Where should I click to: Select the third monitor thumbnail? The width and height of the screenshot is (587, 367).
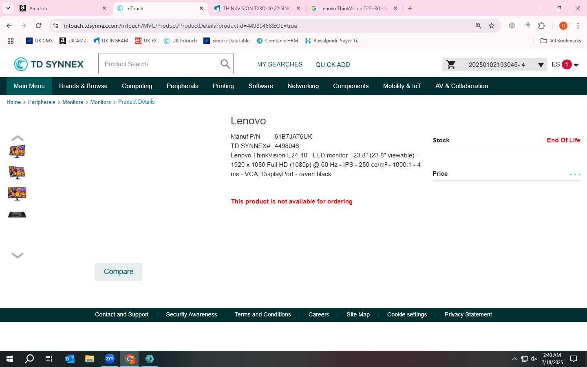coord(17,194)
